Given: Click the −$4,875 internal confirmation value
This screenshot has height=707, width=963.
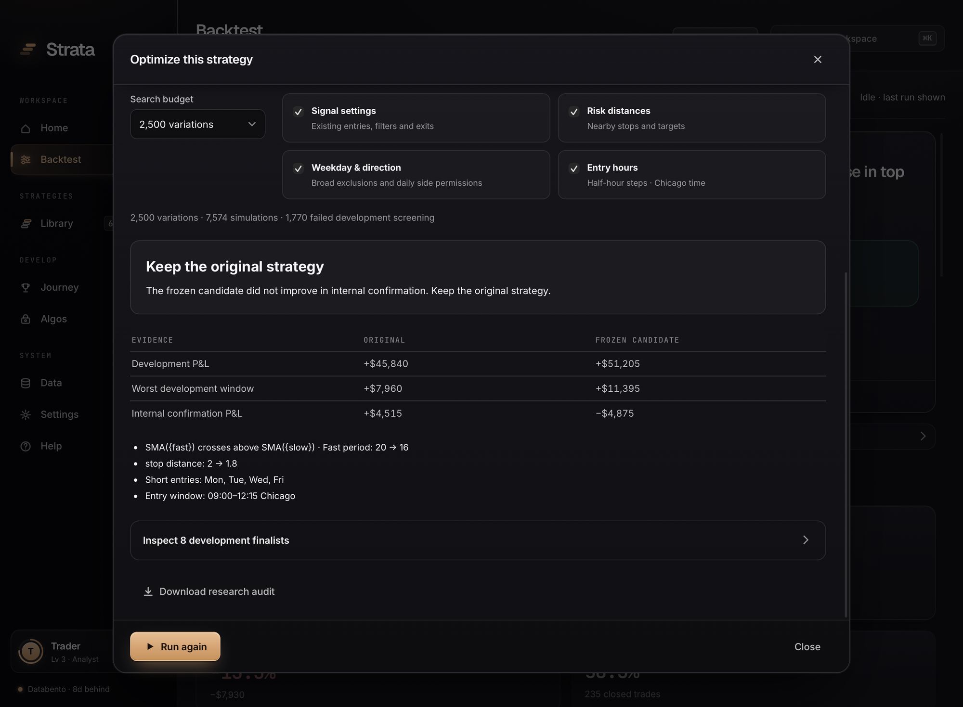Looking at the screenshot, I should (x=614, y=413).
